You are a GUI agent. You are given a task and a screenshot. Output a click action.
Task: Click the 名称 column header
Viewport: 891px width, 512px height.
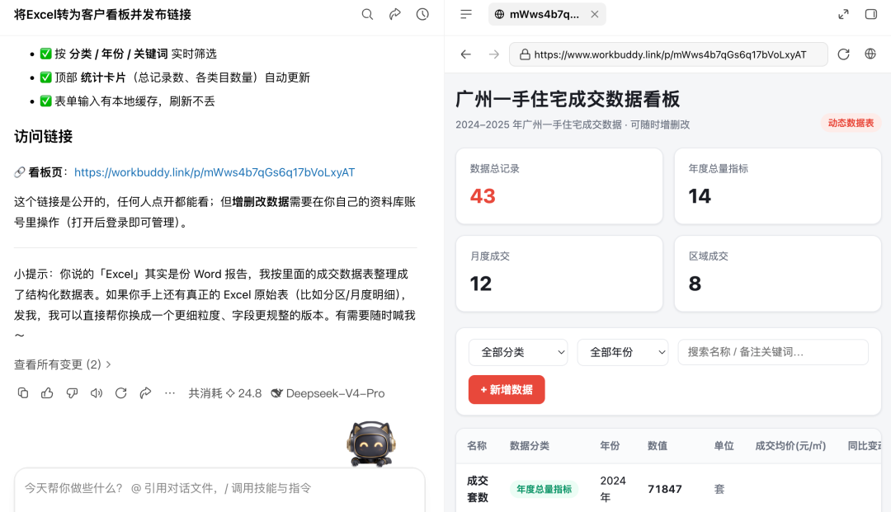(477, 446)
